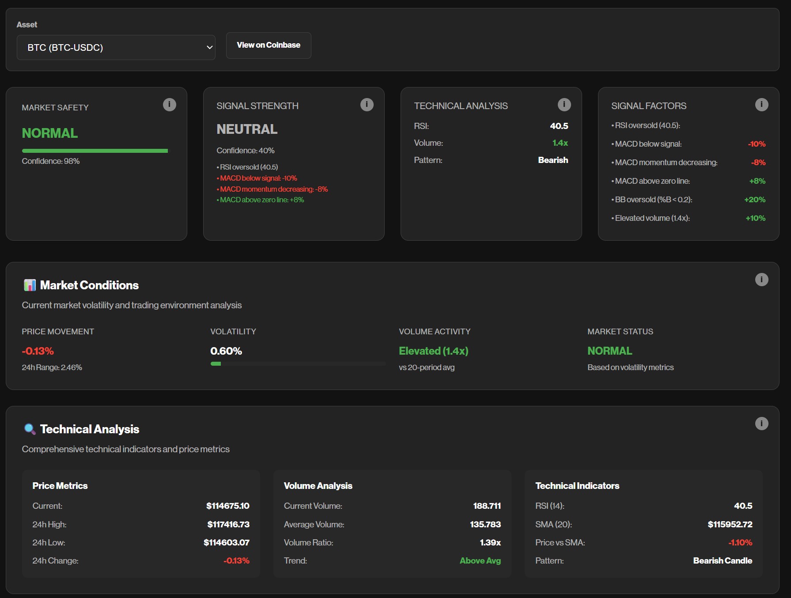The image size is (791, 598).
Task: Click the Volume Analysis panel heading
Action: tap(318, 486)
